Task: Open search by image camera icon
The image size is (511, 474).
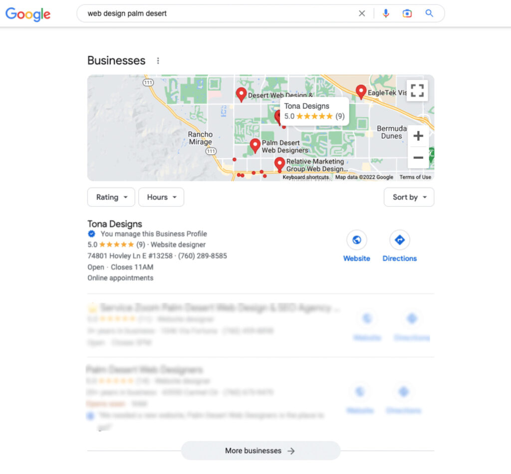Action: [407, 13]
